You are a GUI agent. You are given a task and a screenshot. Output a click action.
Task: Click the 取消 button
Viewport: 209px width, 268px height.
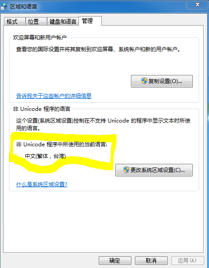coord(151,260)
